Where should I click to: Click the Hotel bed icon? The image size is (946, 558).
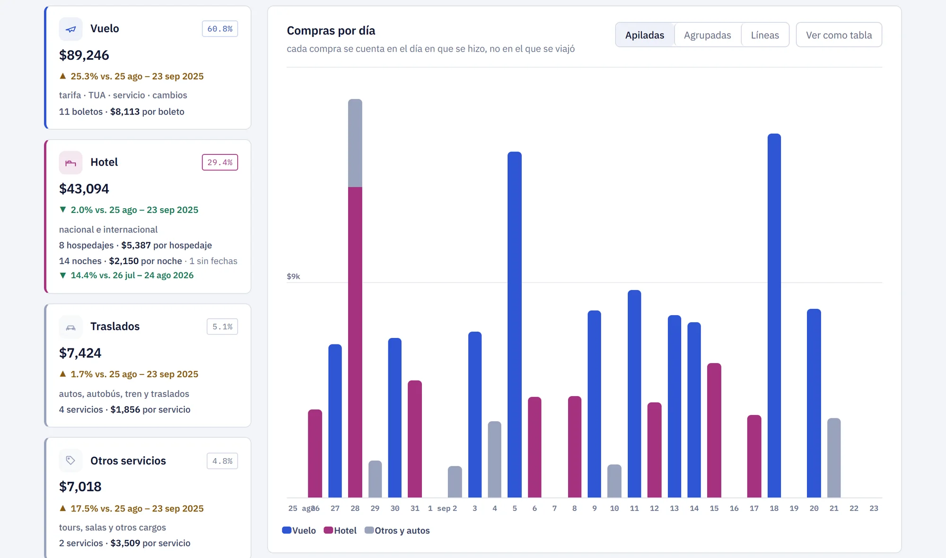(x=70, y=163)
